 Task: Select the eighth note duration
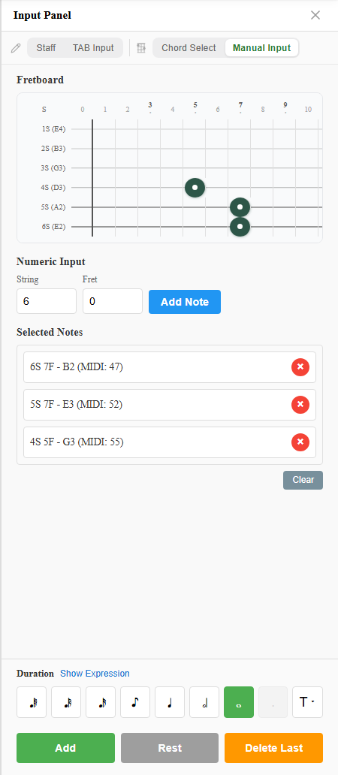135,702
